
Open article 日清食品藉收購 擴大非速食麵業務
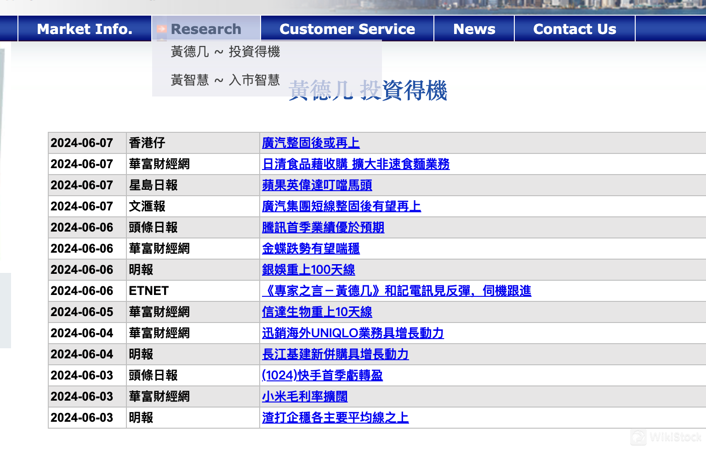coord(356,164)
